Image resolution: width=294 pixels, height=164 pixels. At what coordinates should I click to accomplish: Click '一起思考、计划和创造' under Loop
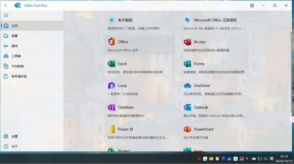tap(123, 94)
